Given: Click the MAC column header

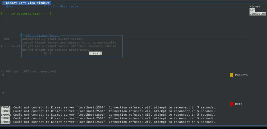Looking at the screenshot, I should (7, 39).
